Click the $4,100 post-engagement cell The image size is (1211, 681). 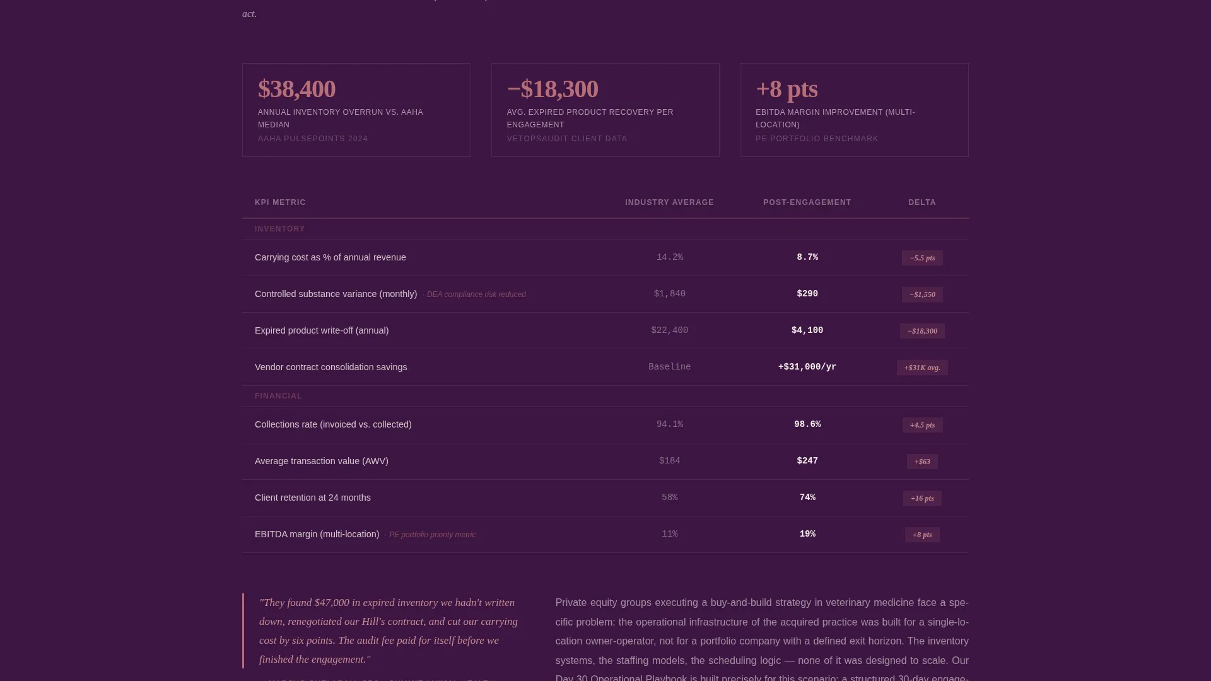(807, 330)
